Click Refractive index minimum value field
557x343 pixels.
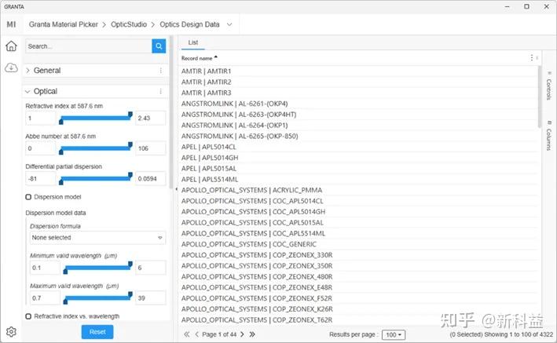click(41, 119)
